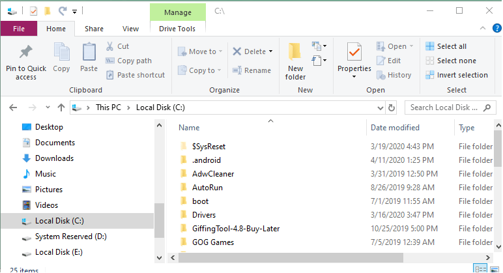The height and width of the screenshot is (273, 503).
Task: Click the horizontal scrollbar in file list
Action: click(x=291, y=257)
